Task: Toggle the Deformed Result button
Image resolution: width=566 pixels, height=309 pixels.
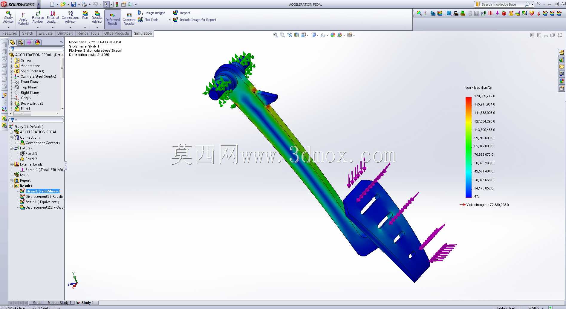Action: tap(113, 19)
